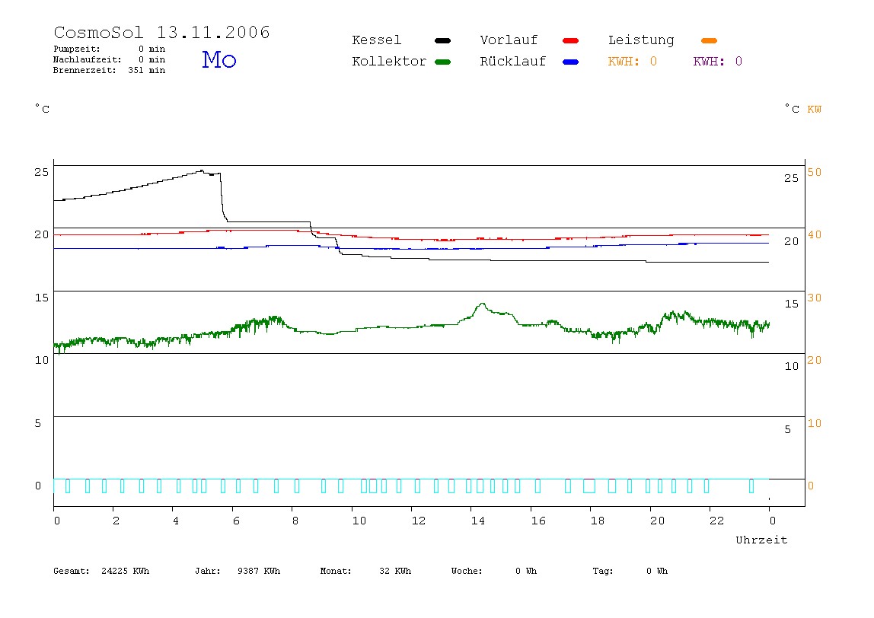The width and height of the screenshot is (874, 618).
Task: Click the 18 hour tick label
Action: pos(598,521)
